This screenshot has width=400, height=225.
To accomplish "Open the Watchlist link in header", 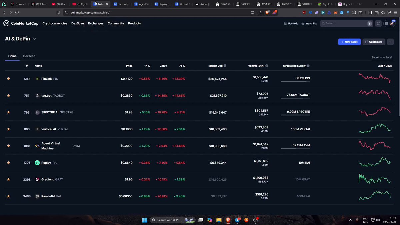I will [309, 23].
